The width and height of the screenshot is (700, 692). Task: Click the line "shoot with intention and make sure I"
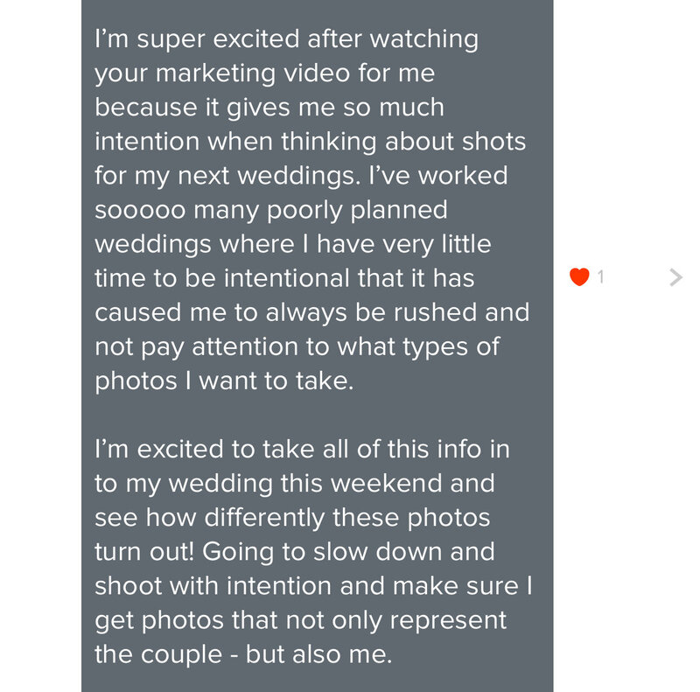click(313, 586)
